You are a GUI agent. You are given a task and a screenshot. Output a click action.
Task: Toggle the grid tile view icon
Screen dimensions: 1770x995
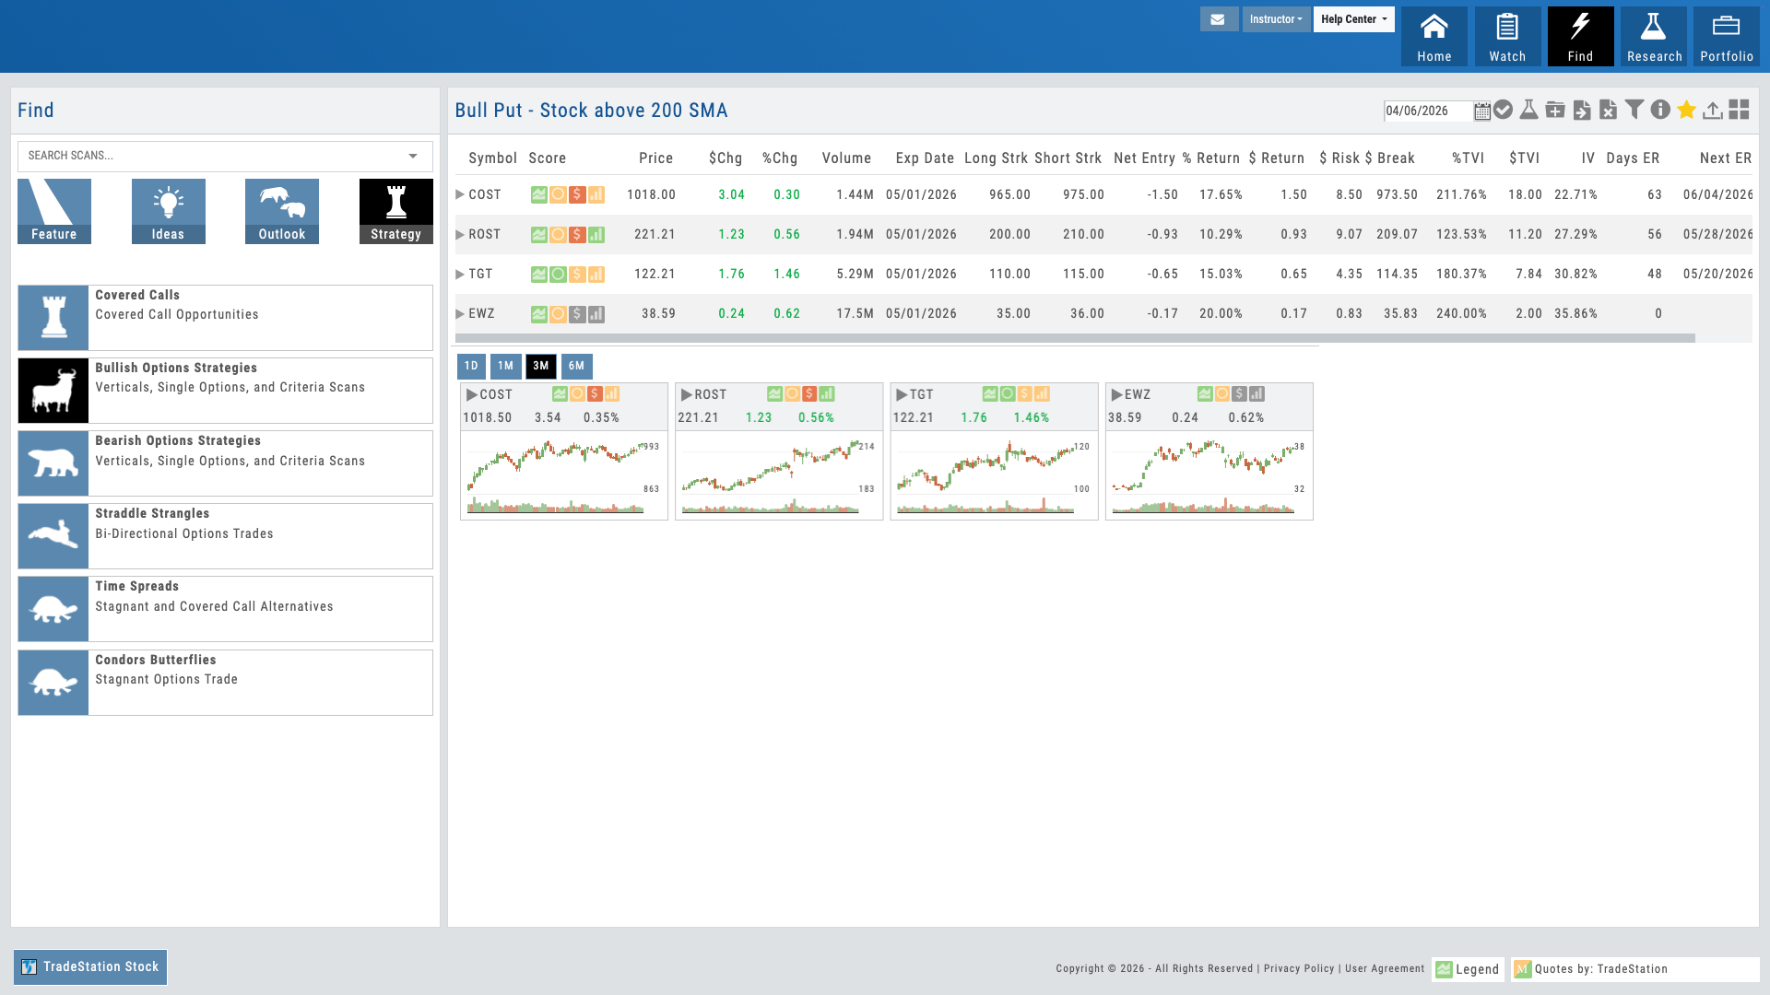point(1739,111)
